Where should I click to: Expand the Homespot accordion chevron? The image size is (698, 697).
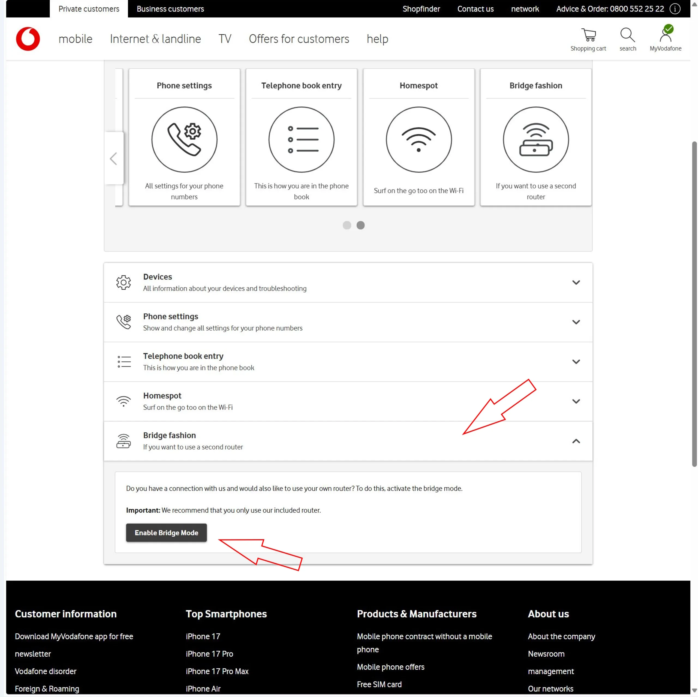[x=576, y=401]
